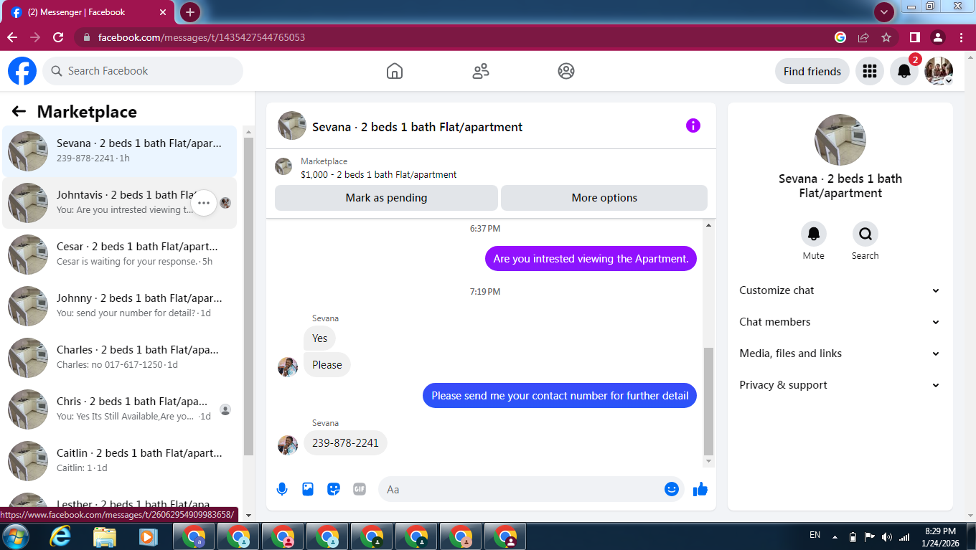Open the Friends icon in top navigation
The image size is (976, 550).
point(481,71)
